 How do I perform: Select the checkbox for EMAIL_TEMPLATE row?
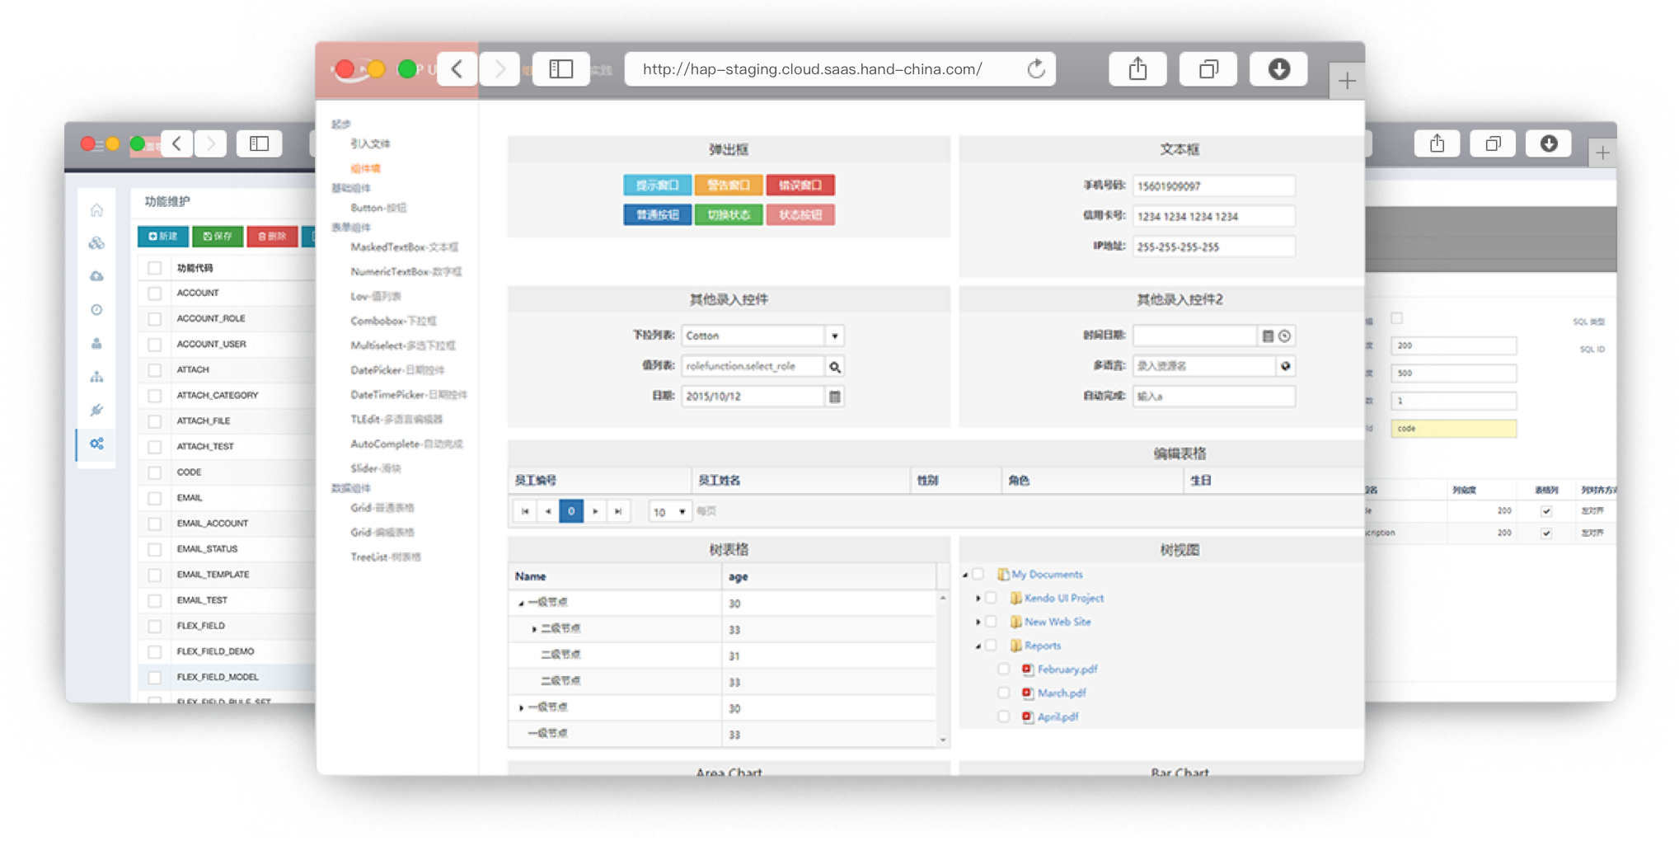click(154, 575)
